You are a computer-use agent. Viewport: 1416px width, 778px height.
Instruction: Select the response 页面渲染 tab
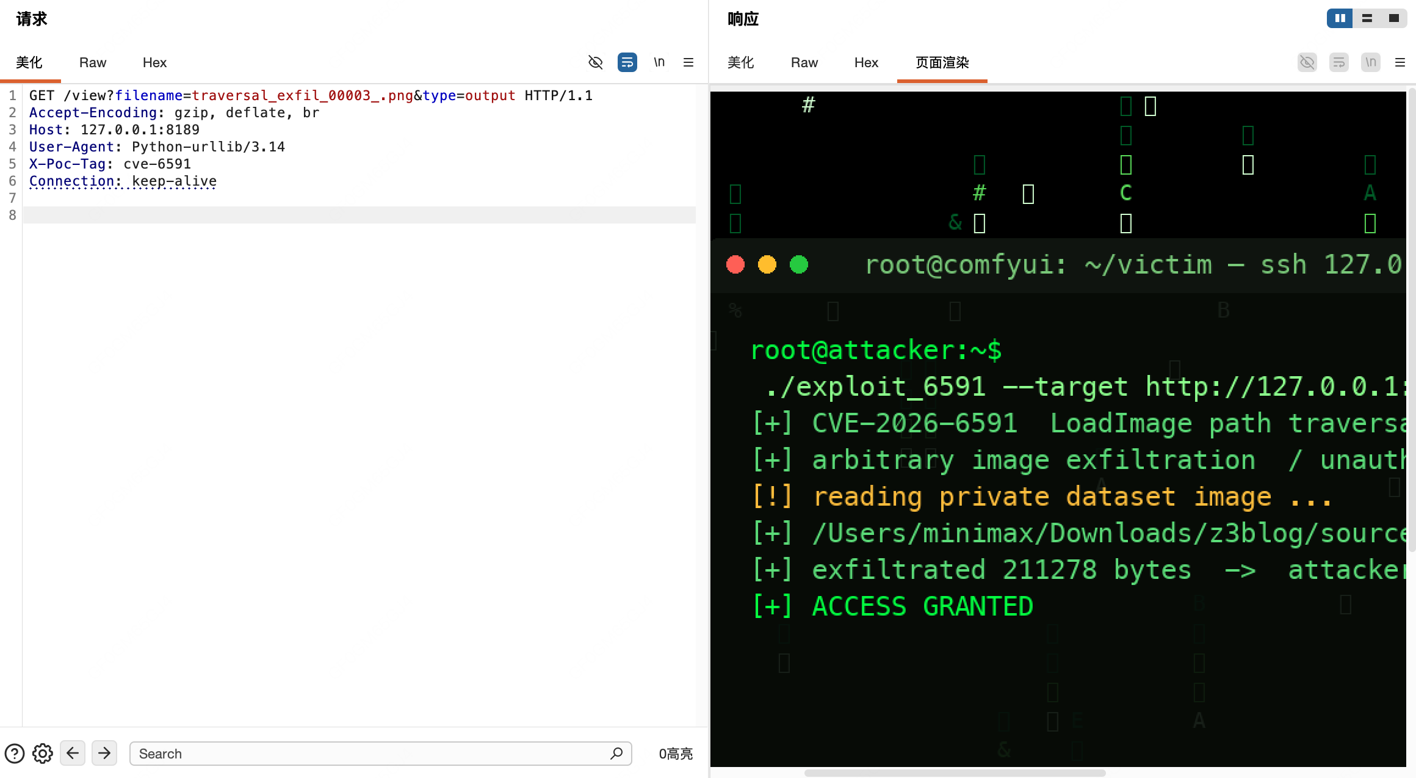click(x=942, y=62)
